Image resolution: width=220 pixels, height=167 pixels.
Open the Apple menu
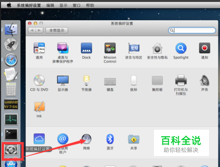click(9, 5)
